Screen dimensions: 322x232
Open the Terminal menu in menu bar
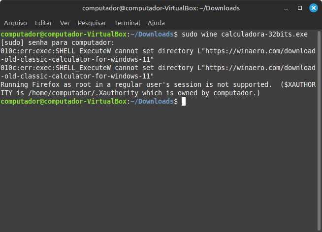(127, 23)
